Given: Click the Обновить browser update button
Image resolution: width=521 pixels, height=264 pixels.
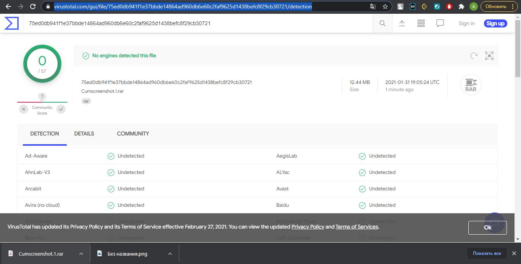Looking at the screenshot, I should [496, 6].
